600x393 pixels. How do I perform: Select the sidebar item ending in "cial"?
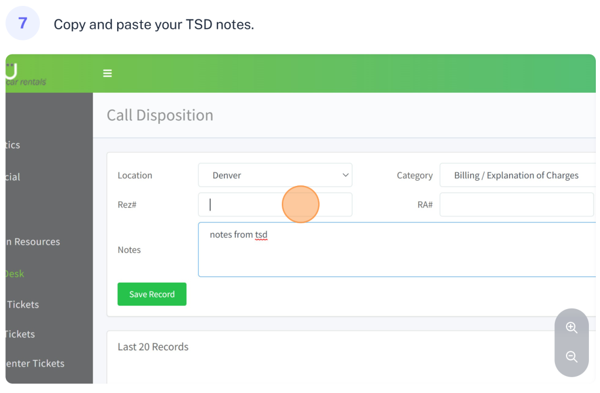13,177
